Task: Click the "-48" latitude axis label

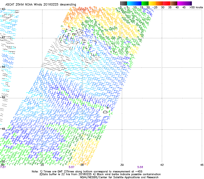Action: click(x=2, y=129)
